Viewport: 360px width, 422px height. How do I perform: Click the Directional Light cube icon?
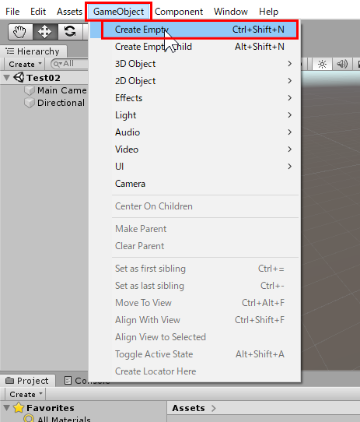coord(30,103)
